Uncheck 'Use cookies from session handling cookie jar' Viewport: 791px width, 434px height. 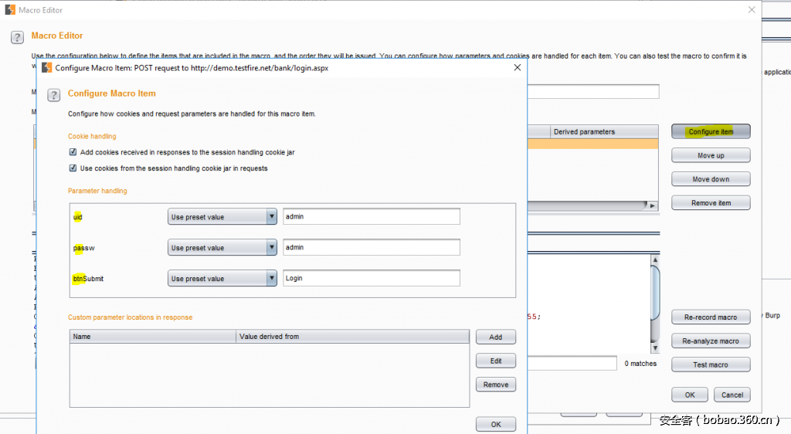[73, 168]
